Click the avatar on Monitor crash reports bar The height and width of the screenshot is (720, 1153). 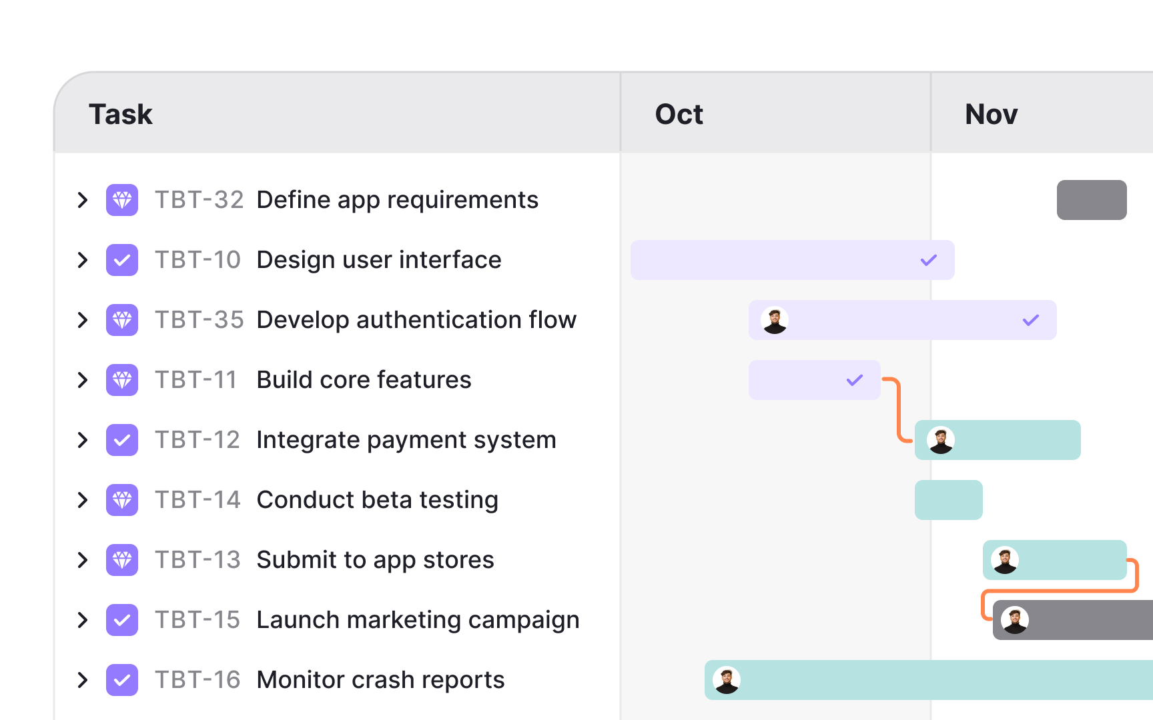(727, 679)
